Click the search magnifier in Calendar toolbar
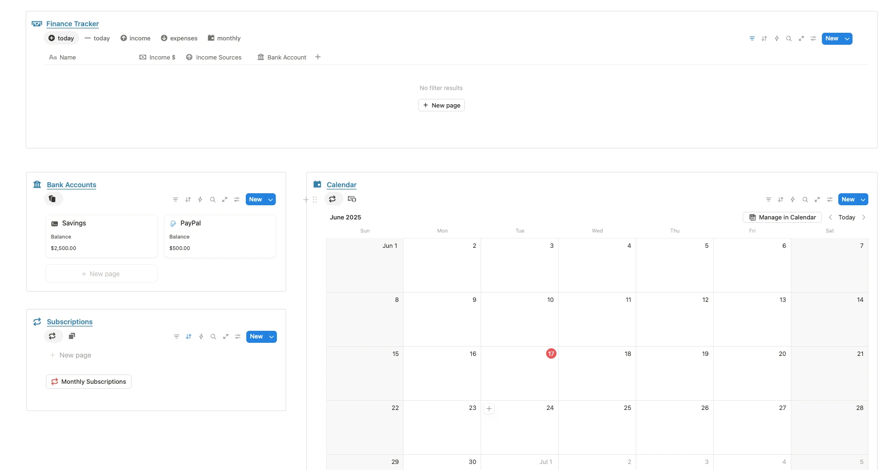This screenshot has height=470, width=894. pos(805,200)
